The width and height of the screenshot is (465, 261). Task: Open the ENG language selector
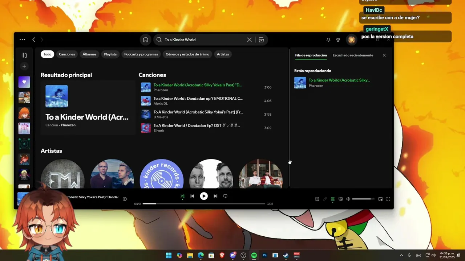tap(418, 256)
